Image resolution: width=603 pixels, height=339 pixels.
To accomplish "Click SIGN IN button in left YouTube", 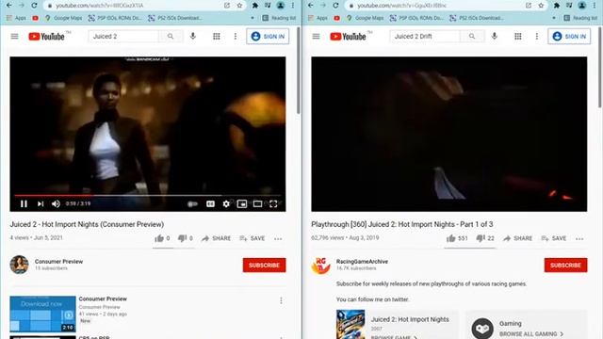I will [x=268, y=36].
